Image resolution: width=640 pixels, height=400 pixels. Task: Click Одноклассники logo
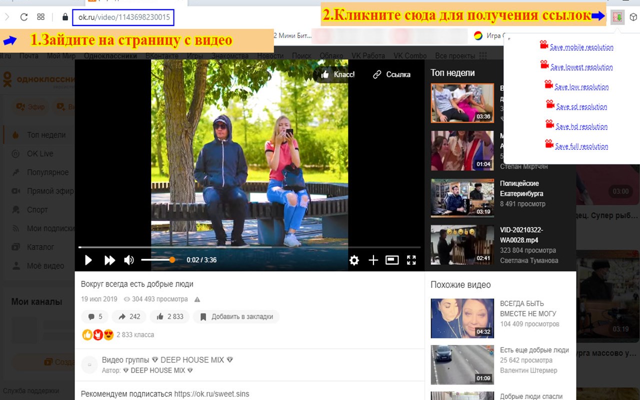point(38,79)
